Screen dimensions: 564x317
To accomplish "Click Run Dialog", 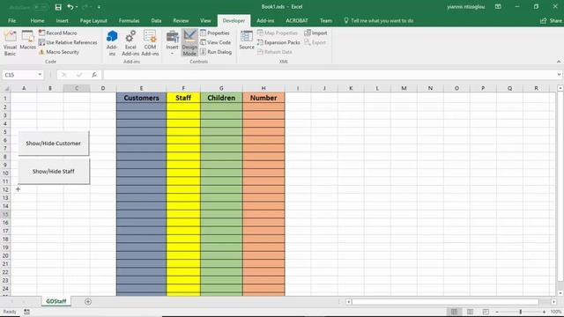I will 216,52.
